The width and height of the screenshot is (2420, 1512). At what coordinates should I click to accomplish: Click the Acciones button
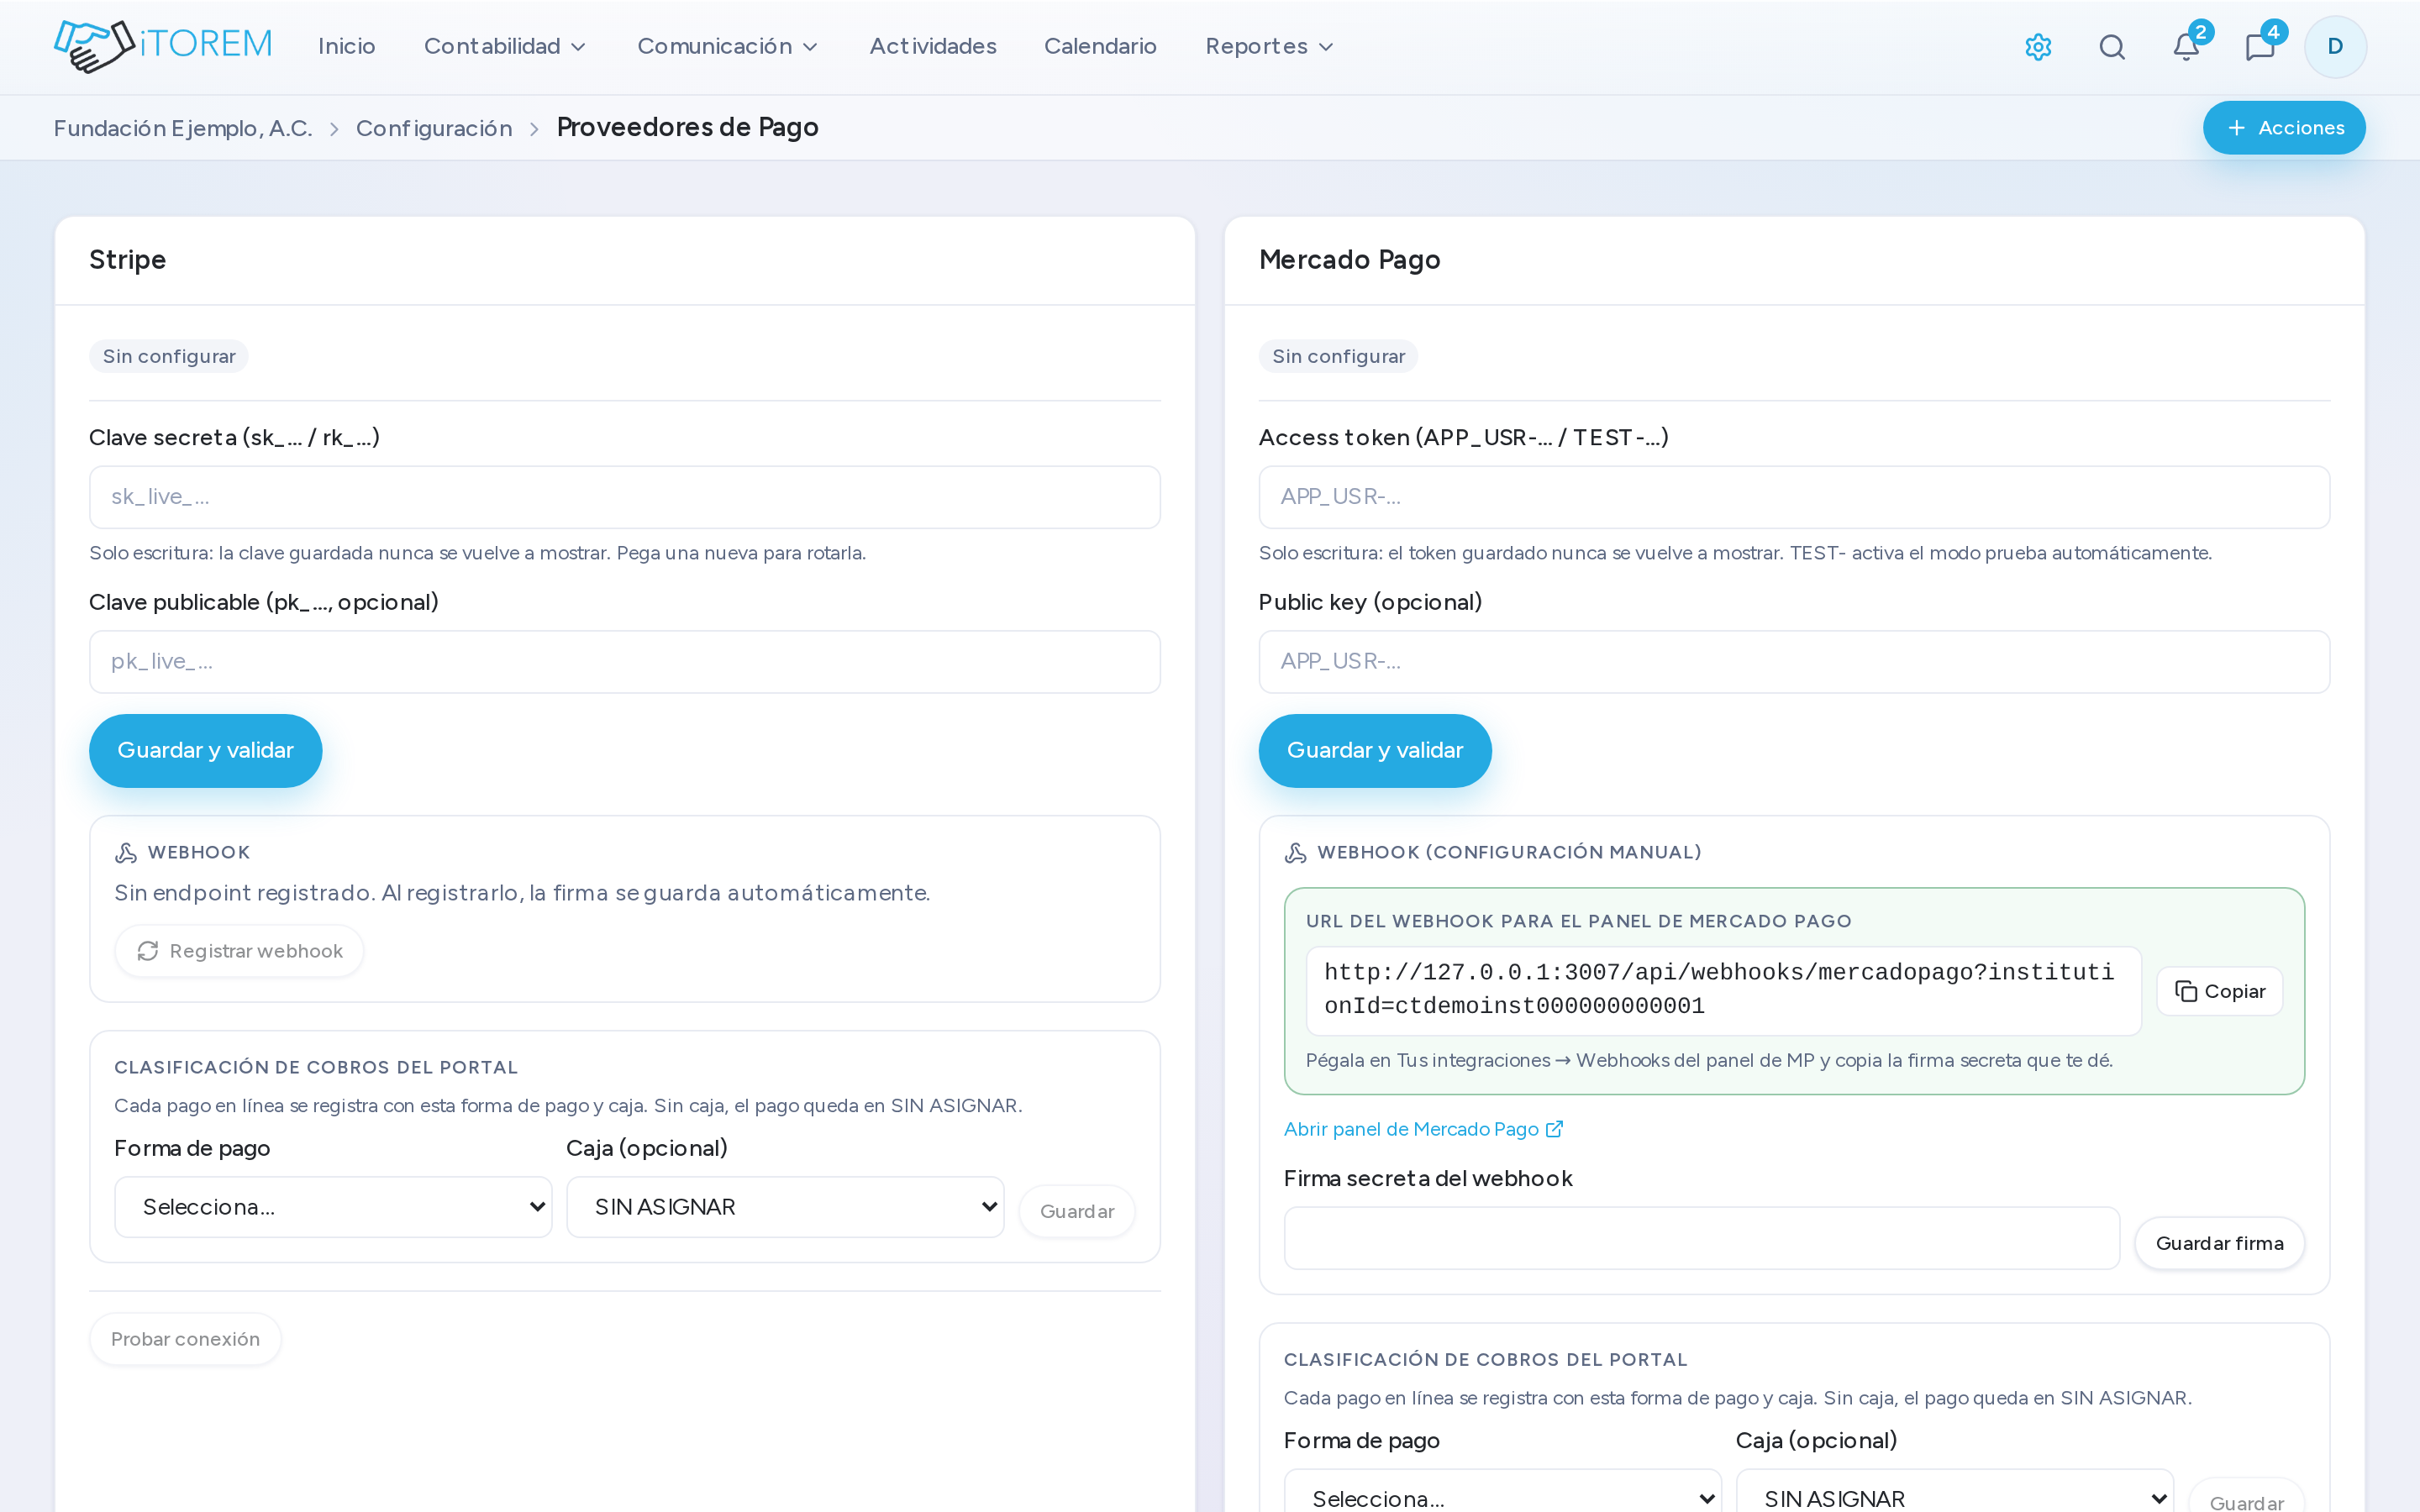2284,128
